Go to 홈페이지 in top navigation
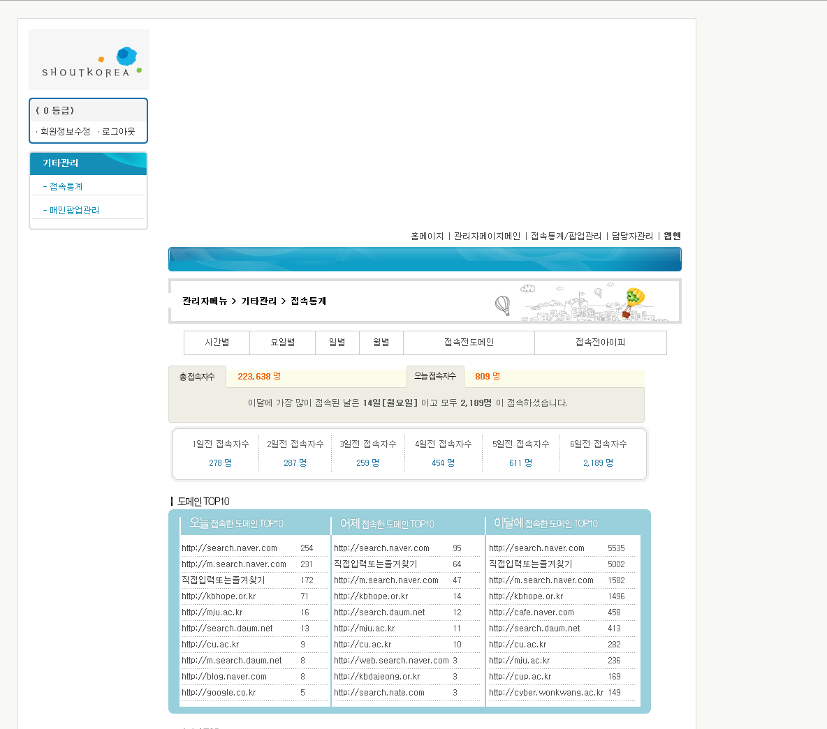Screen dimensions: 827x729 click(x=427, y=236)
